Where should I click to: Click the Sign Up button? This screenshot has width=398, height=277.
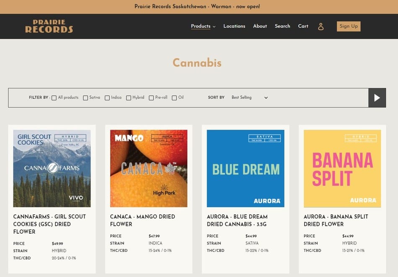pos(349,26)
